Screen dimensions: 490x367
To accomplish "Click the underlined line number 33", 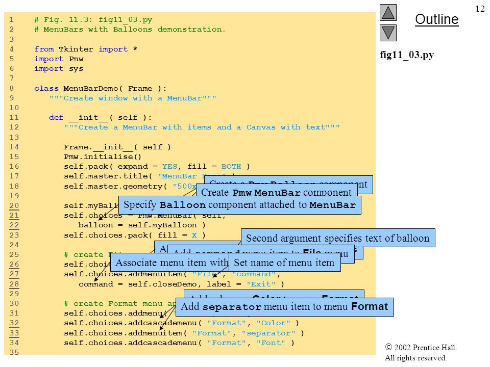I will pos(14,333).
